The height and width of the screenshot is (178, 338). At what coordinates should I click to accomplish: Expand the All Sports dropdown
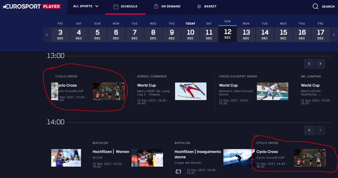point(86,6)
